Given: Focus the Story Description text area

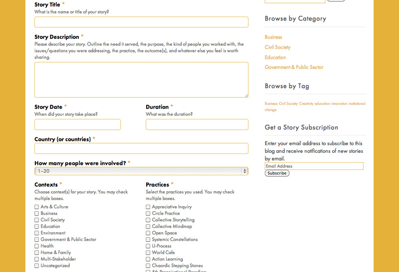Looking at the screenshot, I should (141, 80).
